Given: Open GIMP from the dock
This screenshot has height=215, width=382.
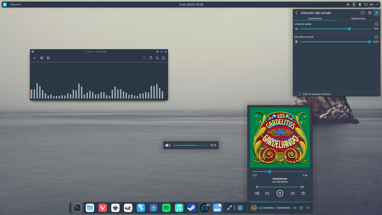Looking at the screenshot, I should pos(128,208).
